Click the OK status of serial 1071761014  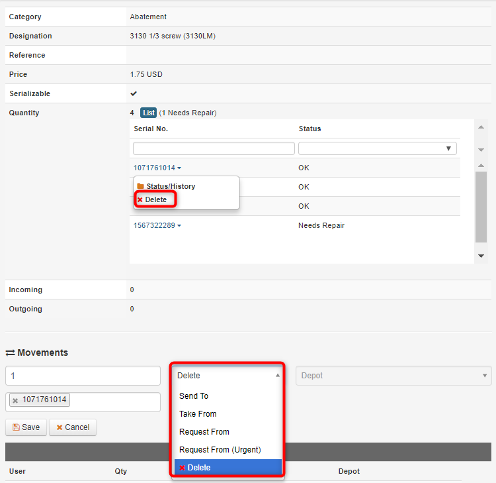(304, 168)
